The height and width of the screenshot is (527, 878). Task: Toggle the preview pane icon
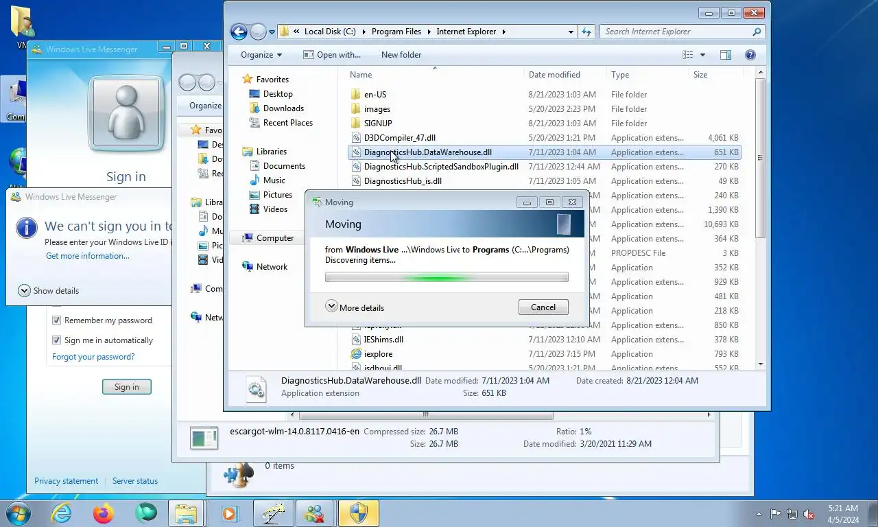[x=726, y=55]
